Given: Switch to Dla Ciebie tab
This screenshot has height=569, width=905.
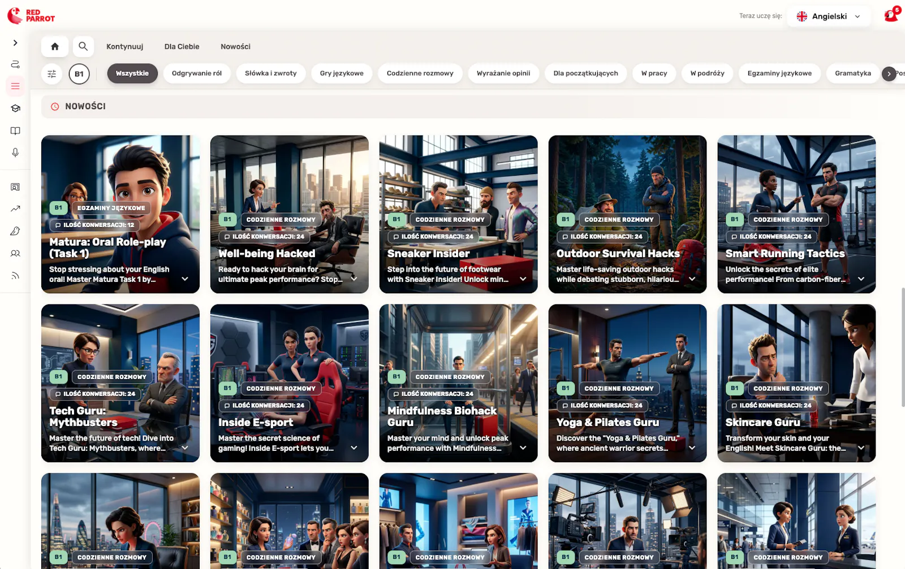Looking at the screenshot, I should pos(182,46).
